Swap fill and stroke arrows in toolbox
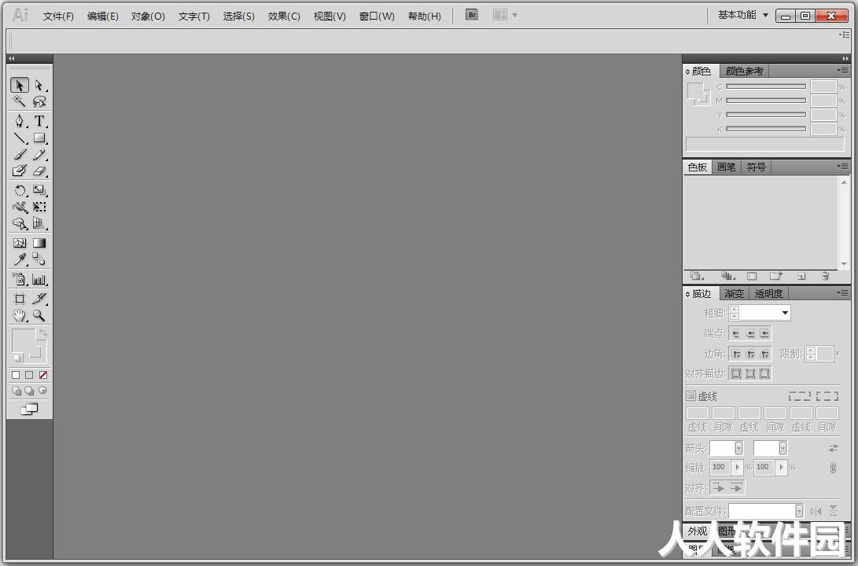Viewport: 858px width, 566px height. pos(42,333)
